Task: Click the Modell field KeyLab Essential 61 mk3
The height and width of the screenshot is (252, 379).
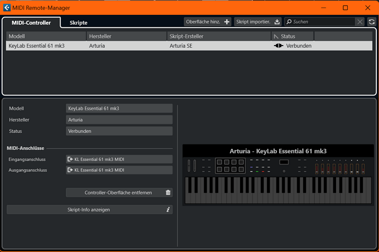Action: coord(119,108)
